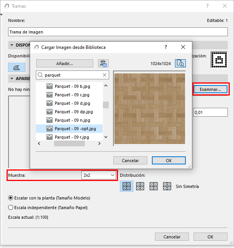The height and width of the screenshot is (248, 234).
Task: Click the help question mark in Cargar Imagen dialog
Action: coord(166,47)
